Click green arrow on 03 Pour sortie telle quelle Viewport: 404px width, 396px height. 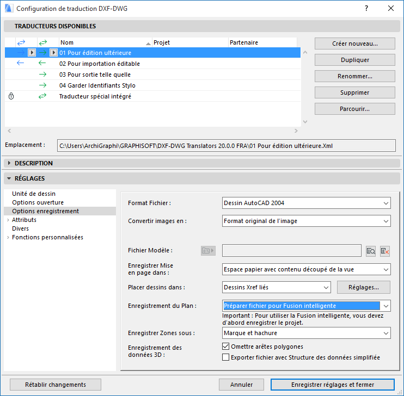click(x=43, y=75)
